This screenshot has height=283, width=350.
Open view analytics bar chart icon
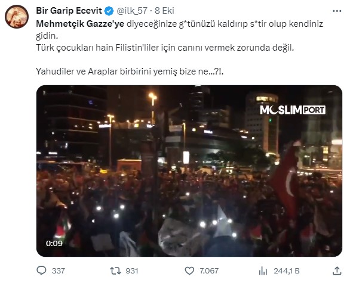point(263,270)
